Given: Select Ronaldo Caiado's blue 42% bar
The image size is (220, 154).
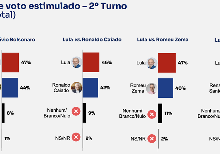Looking at the screenshot, I should (x=90, y=88).
